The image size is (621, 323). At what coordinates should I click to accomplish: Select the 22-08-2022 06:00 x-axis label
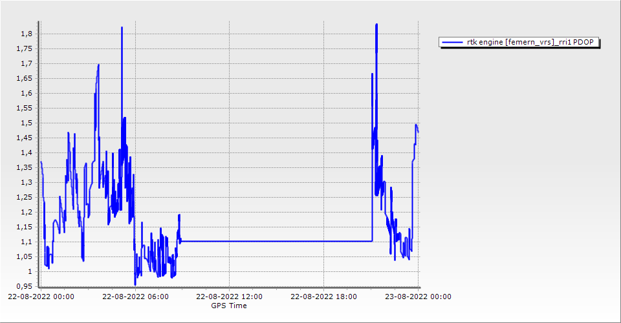pos(136,297)
